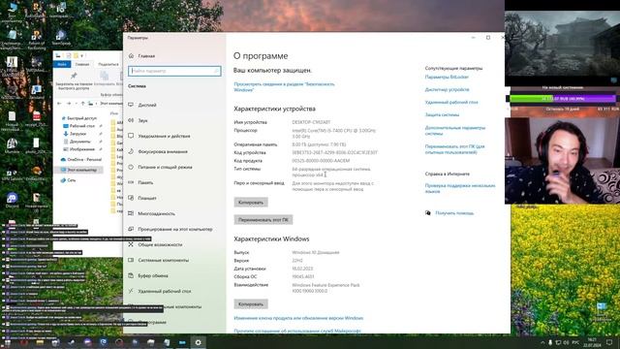
Task: Click Explorer back navigation arrow
Action: click(59, 104)
